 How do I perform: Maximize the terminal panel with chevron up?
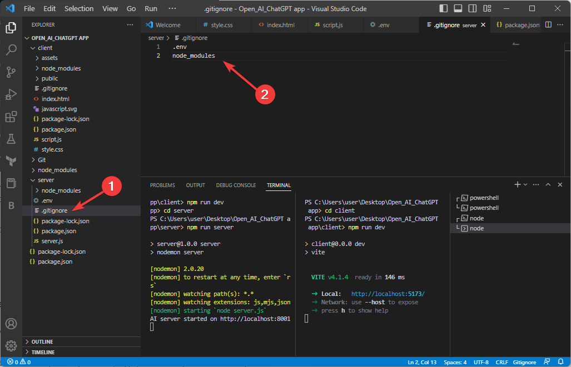coord(548,185)
